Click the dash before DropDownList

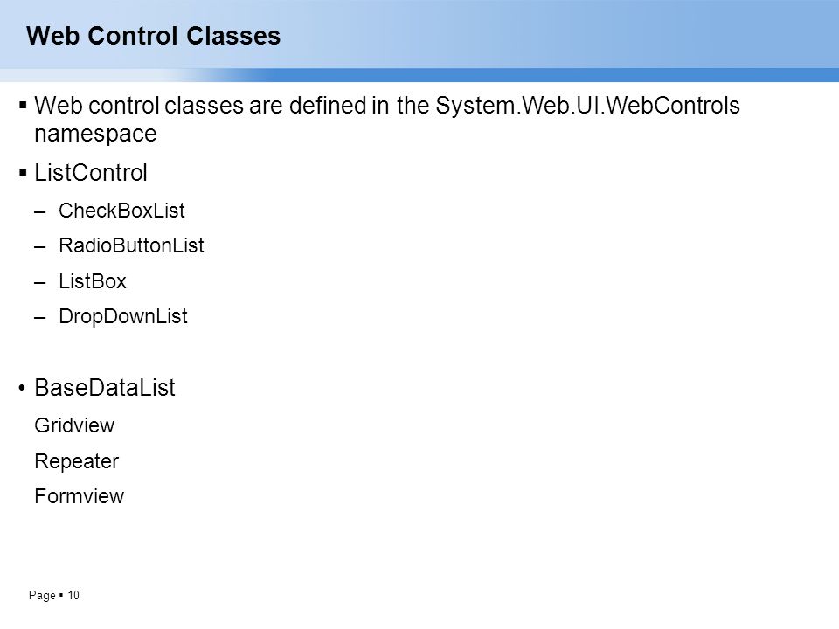click(40, 318)
